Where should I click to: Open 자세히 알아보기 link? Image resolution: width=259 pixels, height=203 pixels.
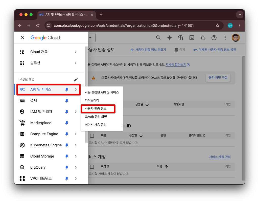(178, 64)
